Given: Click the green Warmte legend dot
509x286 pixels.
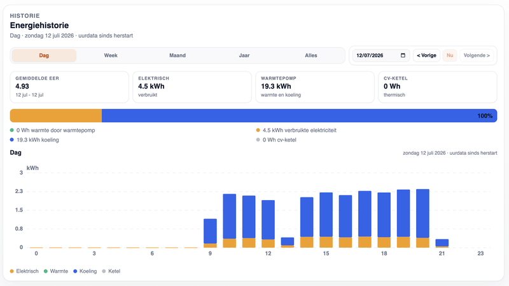Looking at the screenshot, I should (x=46, y=271).
